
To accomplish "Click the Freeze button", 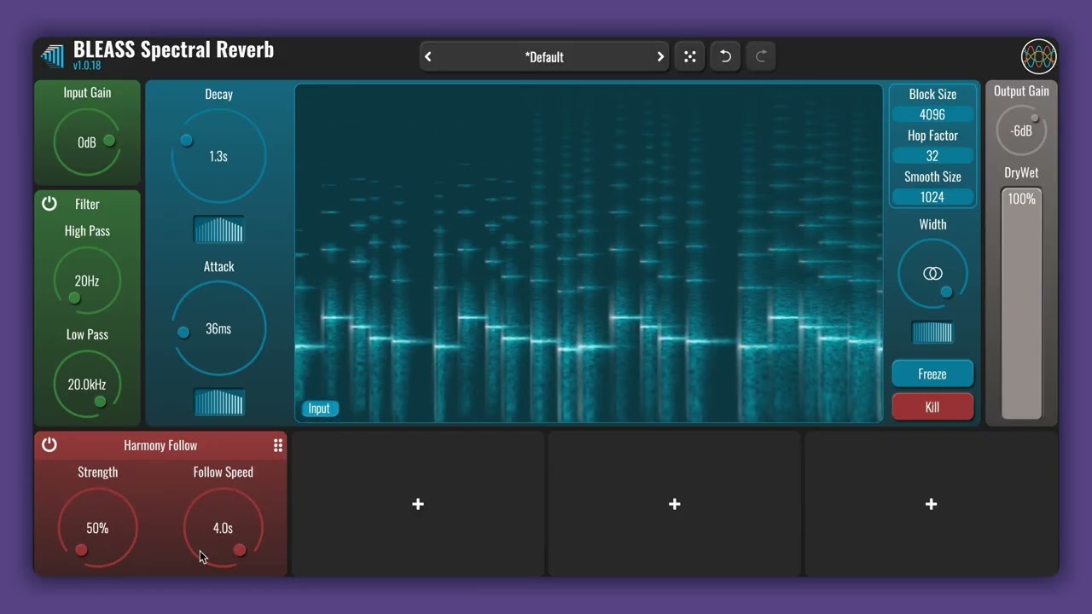I will pyautogui.click(x=932, y=374).
